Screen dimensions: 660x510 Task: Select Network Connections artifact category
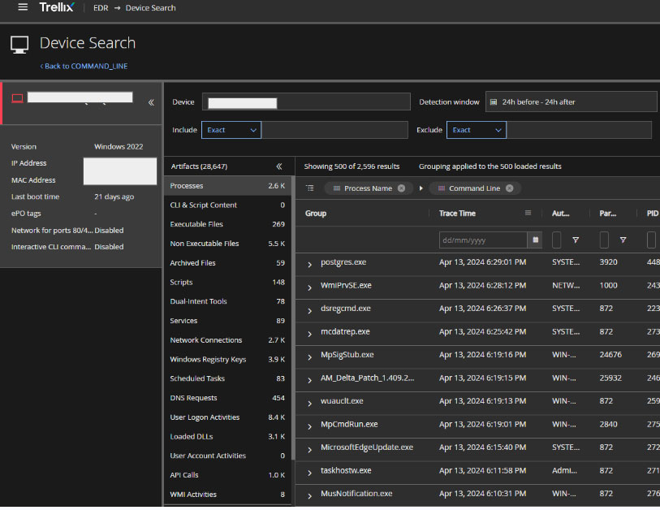coord(205,340)
